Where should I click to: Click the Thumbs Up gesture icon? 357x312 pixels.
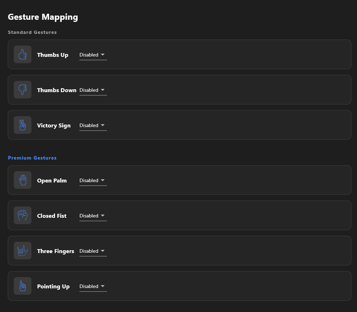click(23, 54)
